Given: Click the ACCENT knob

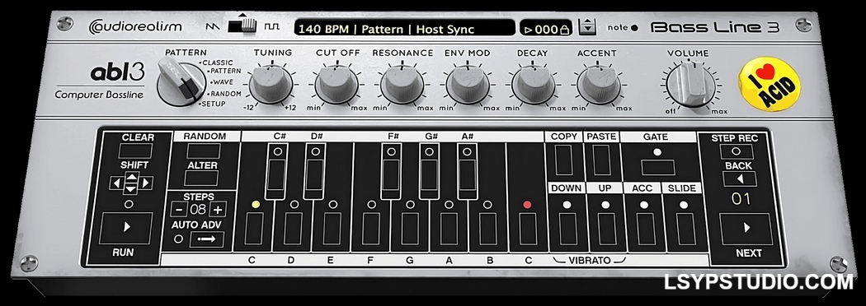Looking at the screenshot, I should pos(598,84).
